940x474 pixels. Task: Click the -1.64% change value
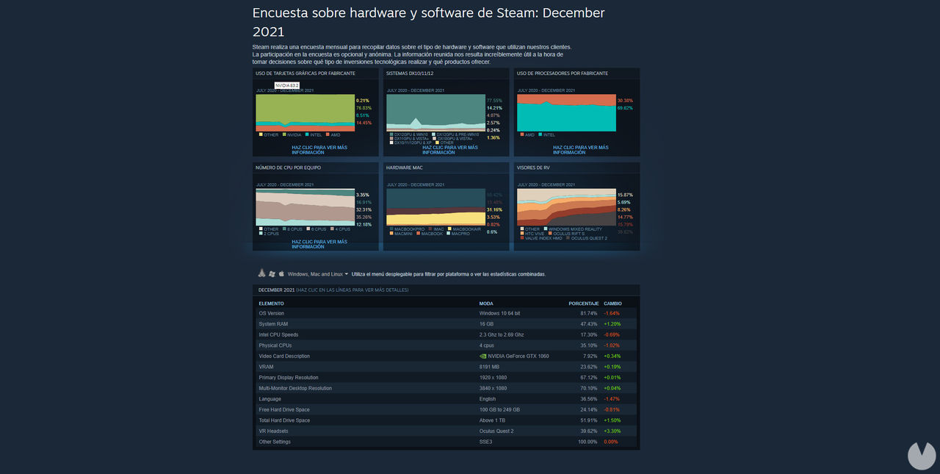[612, 313]
